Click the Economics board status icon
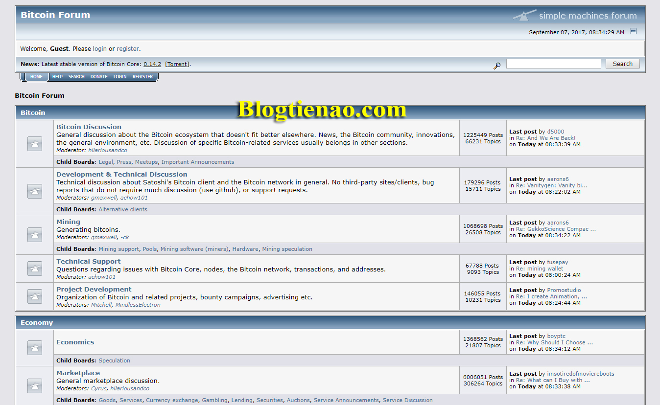Image resolution: width=660 pixels, height=405 pixels. 34,348
